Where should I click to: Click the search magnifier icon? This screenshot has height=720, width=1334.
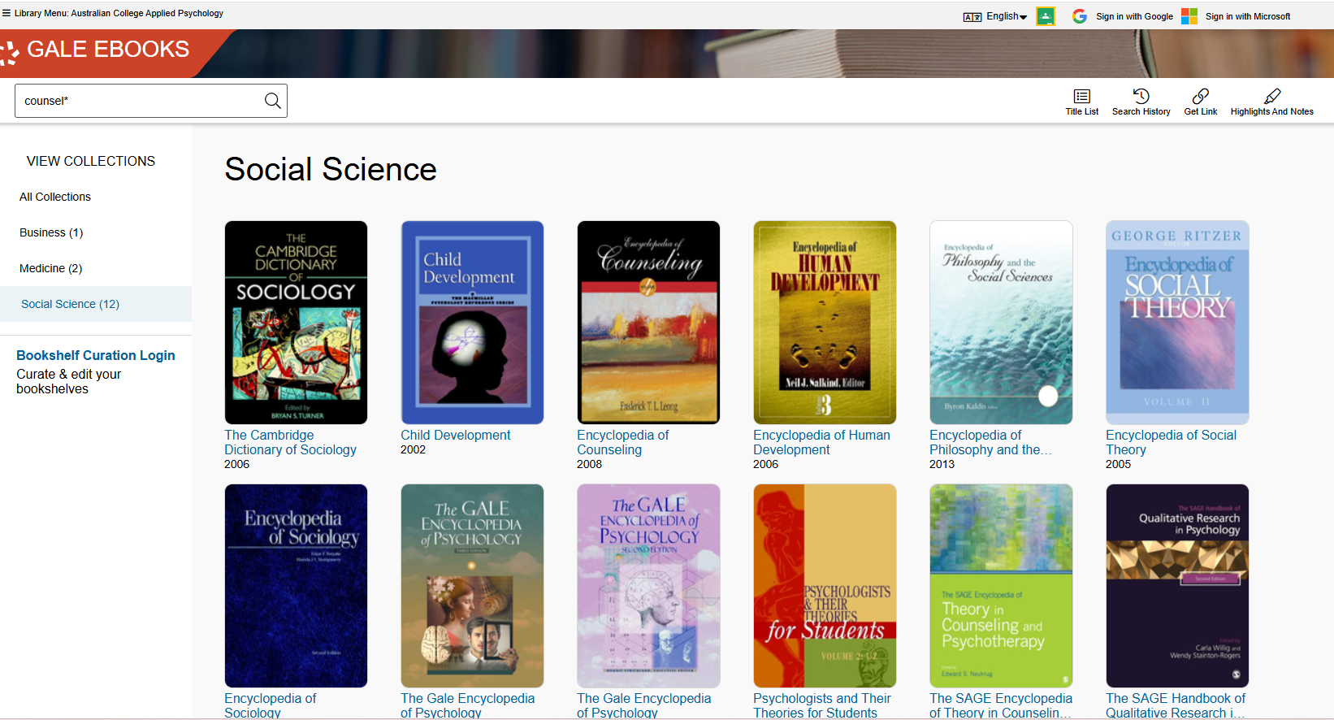(273, 101)
